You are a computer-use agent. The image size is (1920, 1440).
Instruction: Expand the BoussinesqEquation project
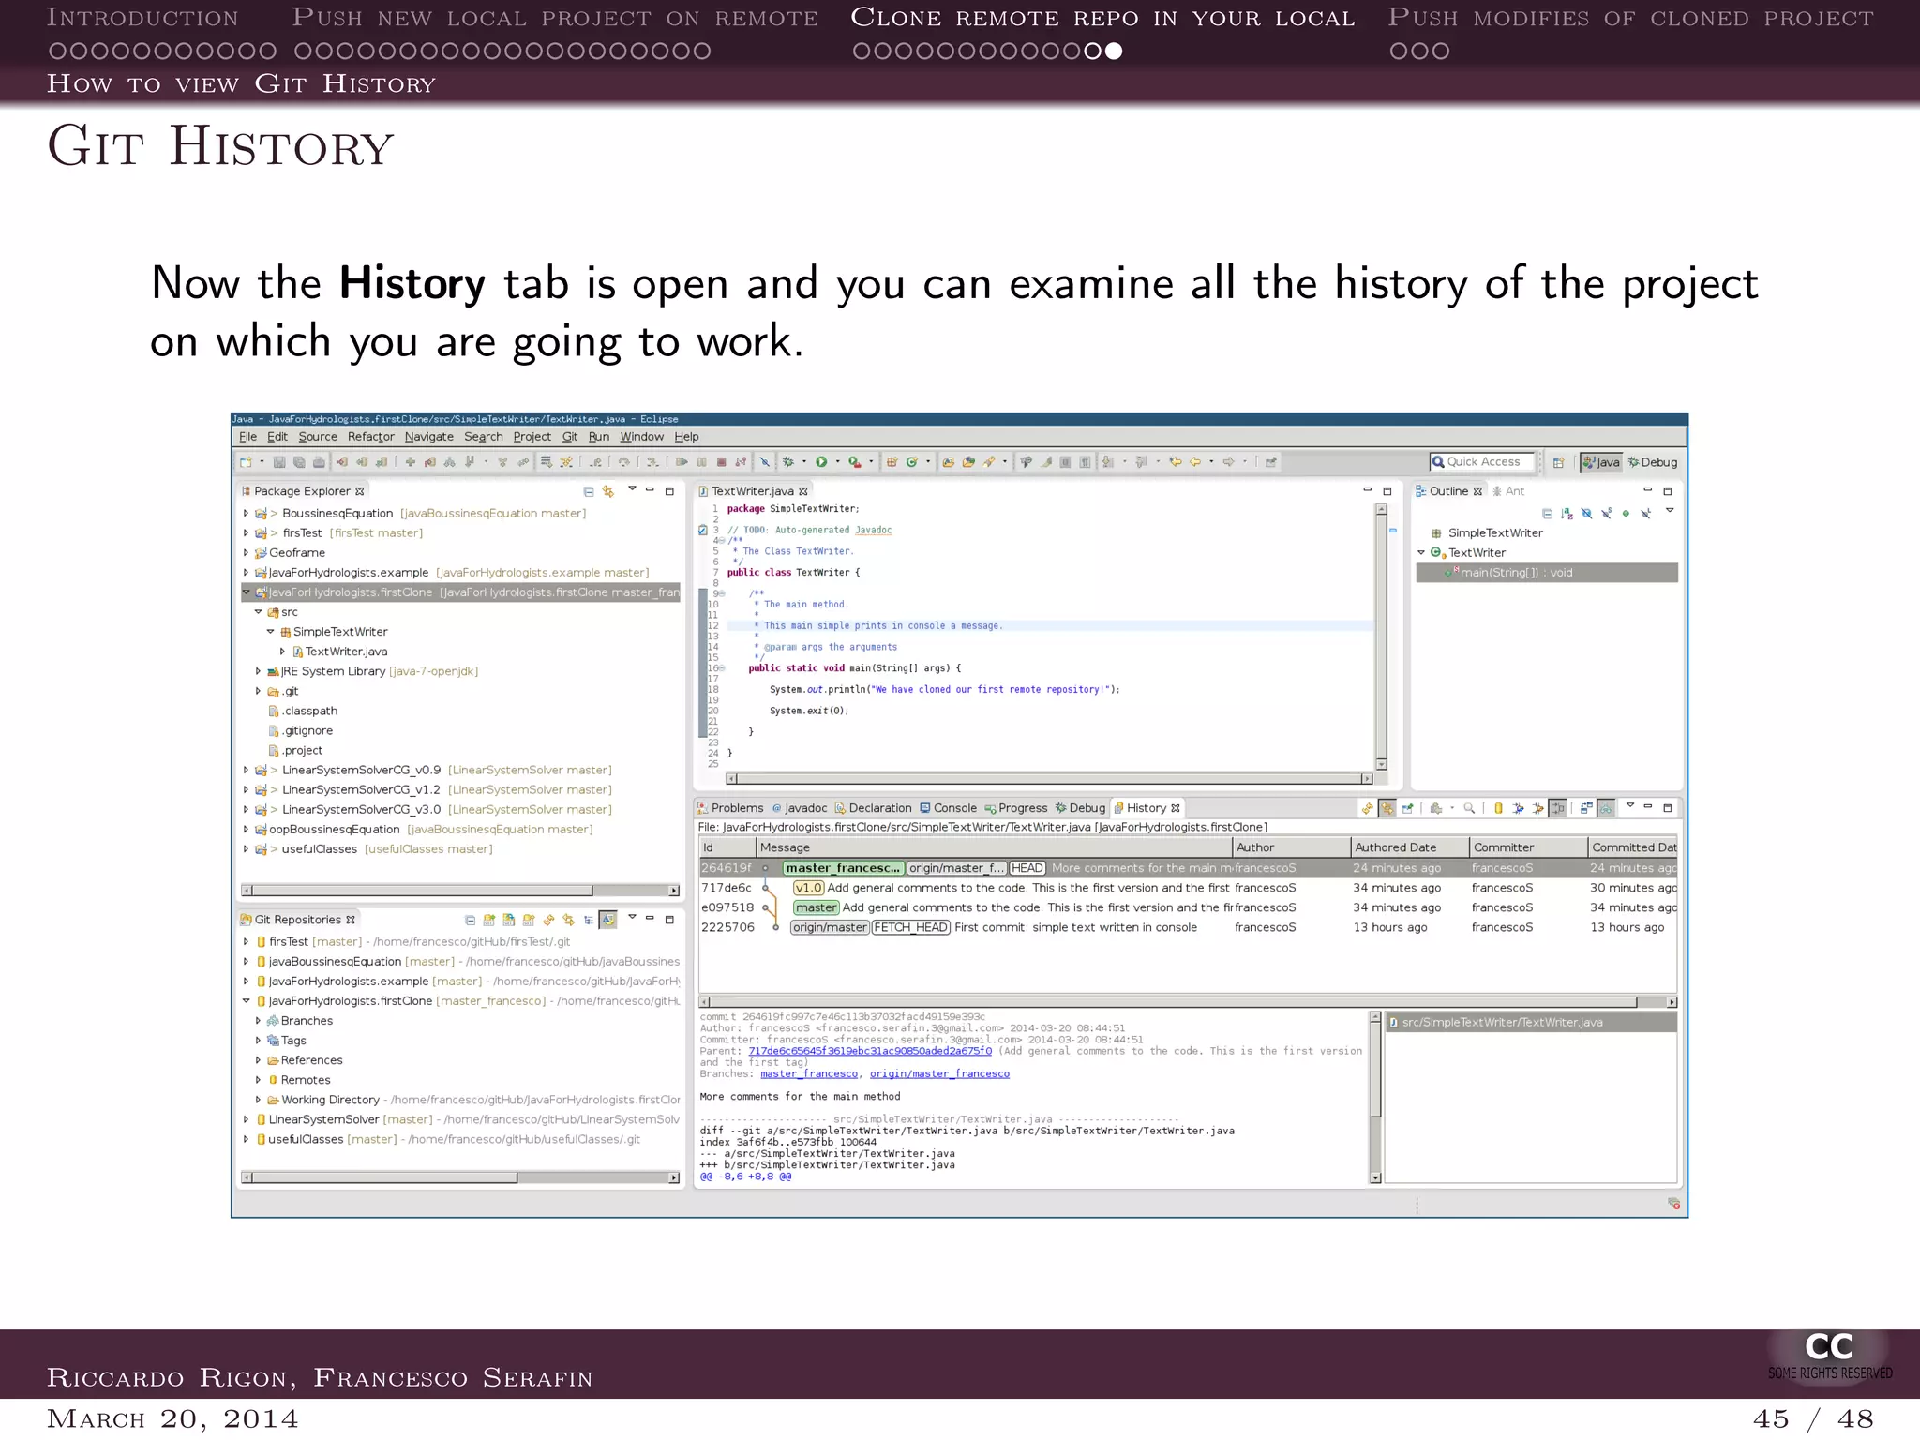coord(247,514)
